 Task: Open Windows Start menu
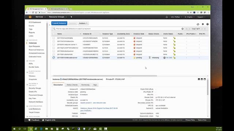14,129
